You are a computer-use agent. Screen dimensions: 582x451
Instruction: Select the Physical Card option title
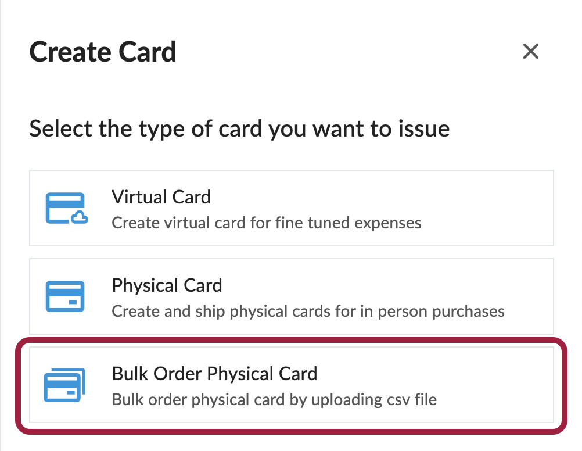[167, 285]
